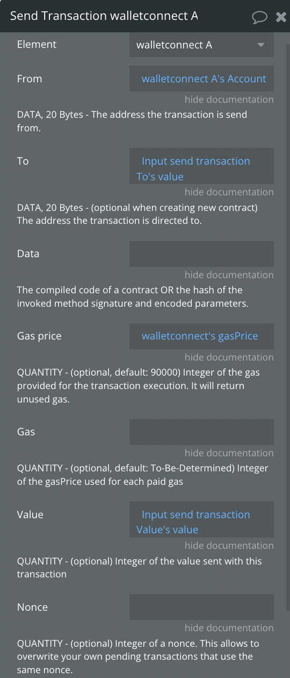Expand the Element dropdown arrow

coord(261,45)
